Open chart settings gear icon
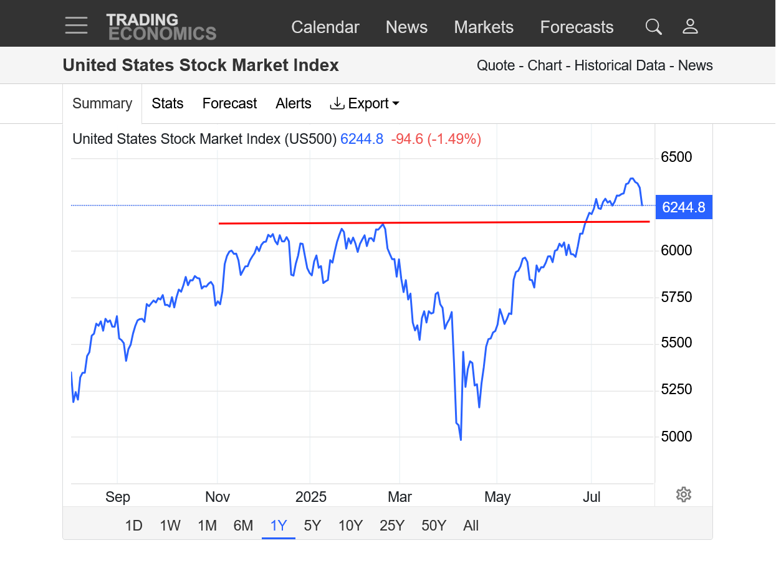This screenshot has width=776, height=576. coord(684,495)
